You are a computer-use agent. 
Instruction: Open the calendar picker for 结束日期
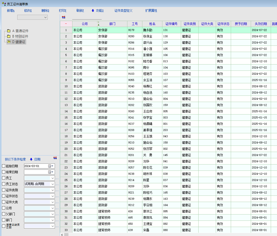pyautogui.click(x=50, y=172)
